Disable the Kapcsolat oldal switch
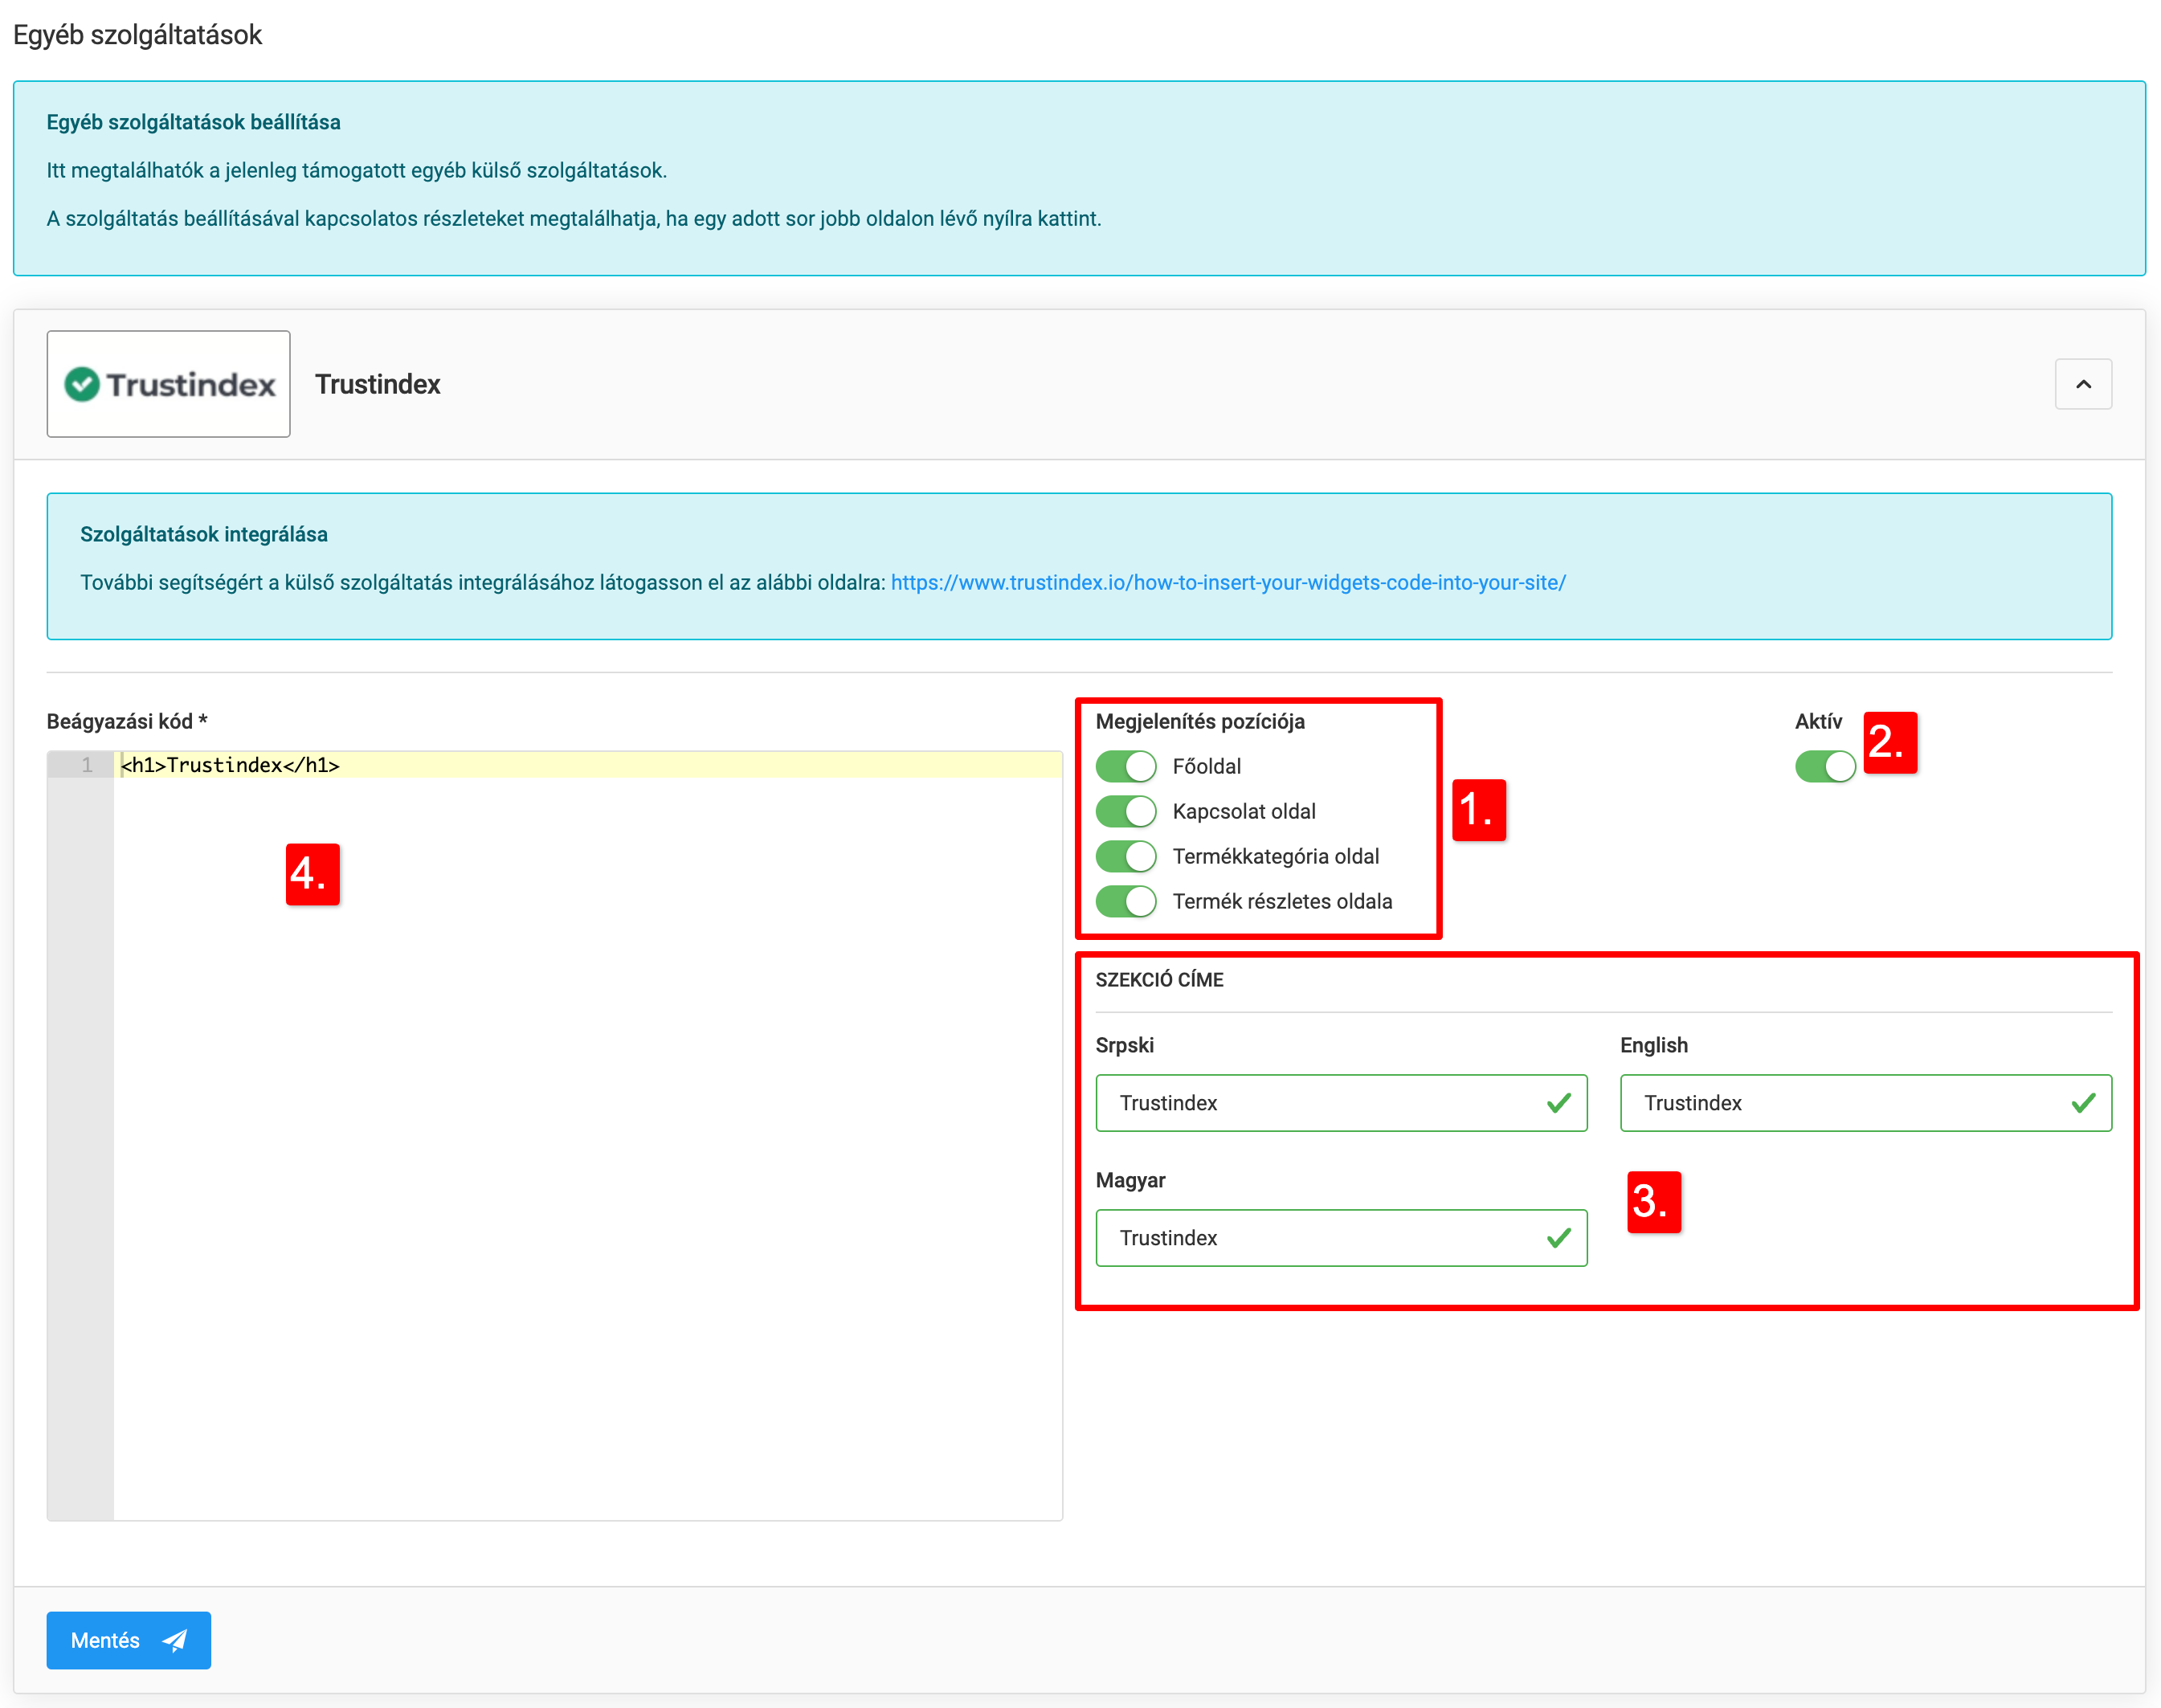2161x1708 pixels. (x=1125, y=811)
